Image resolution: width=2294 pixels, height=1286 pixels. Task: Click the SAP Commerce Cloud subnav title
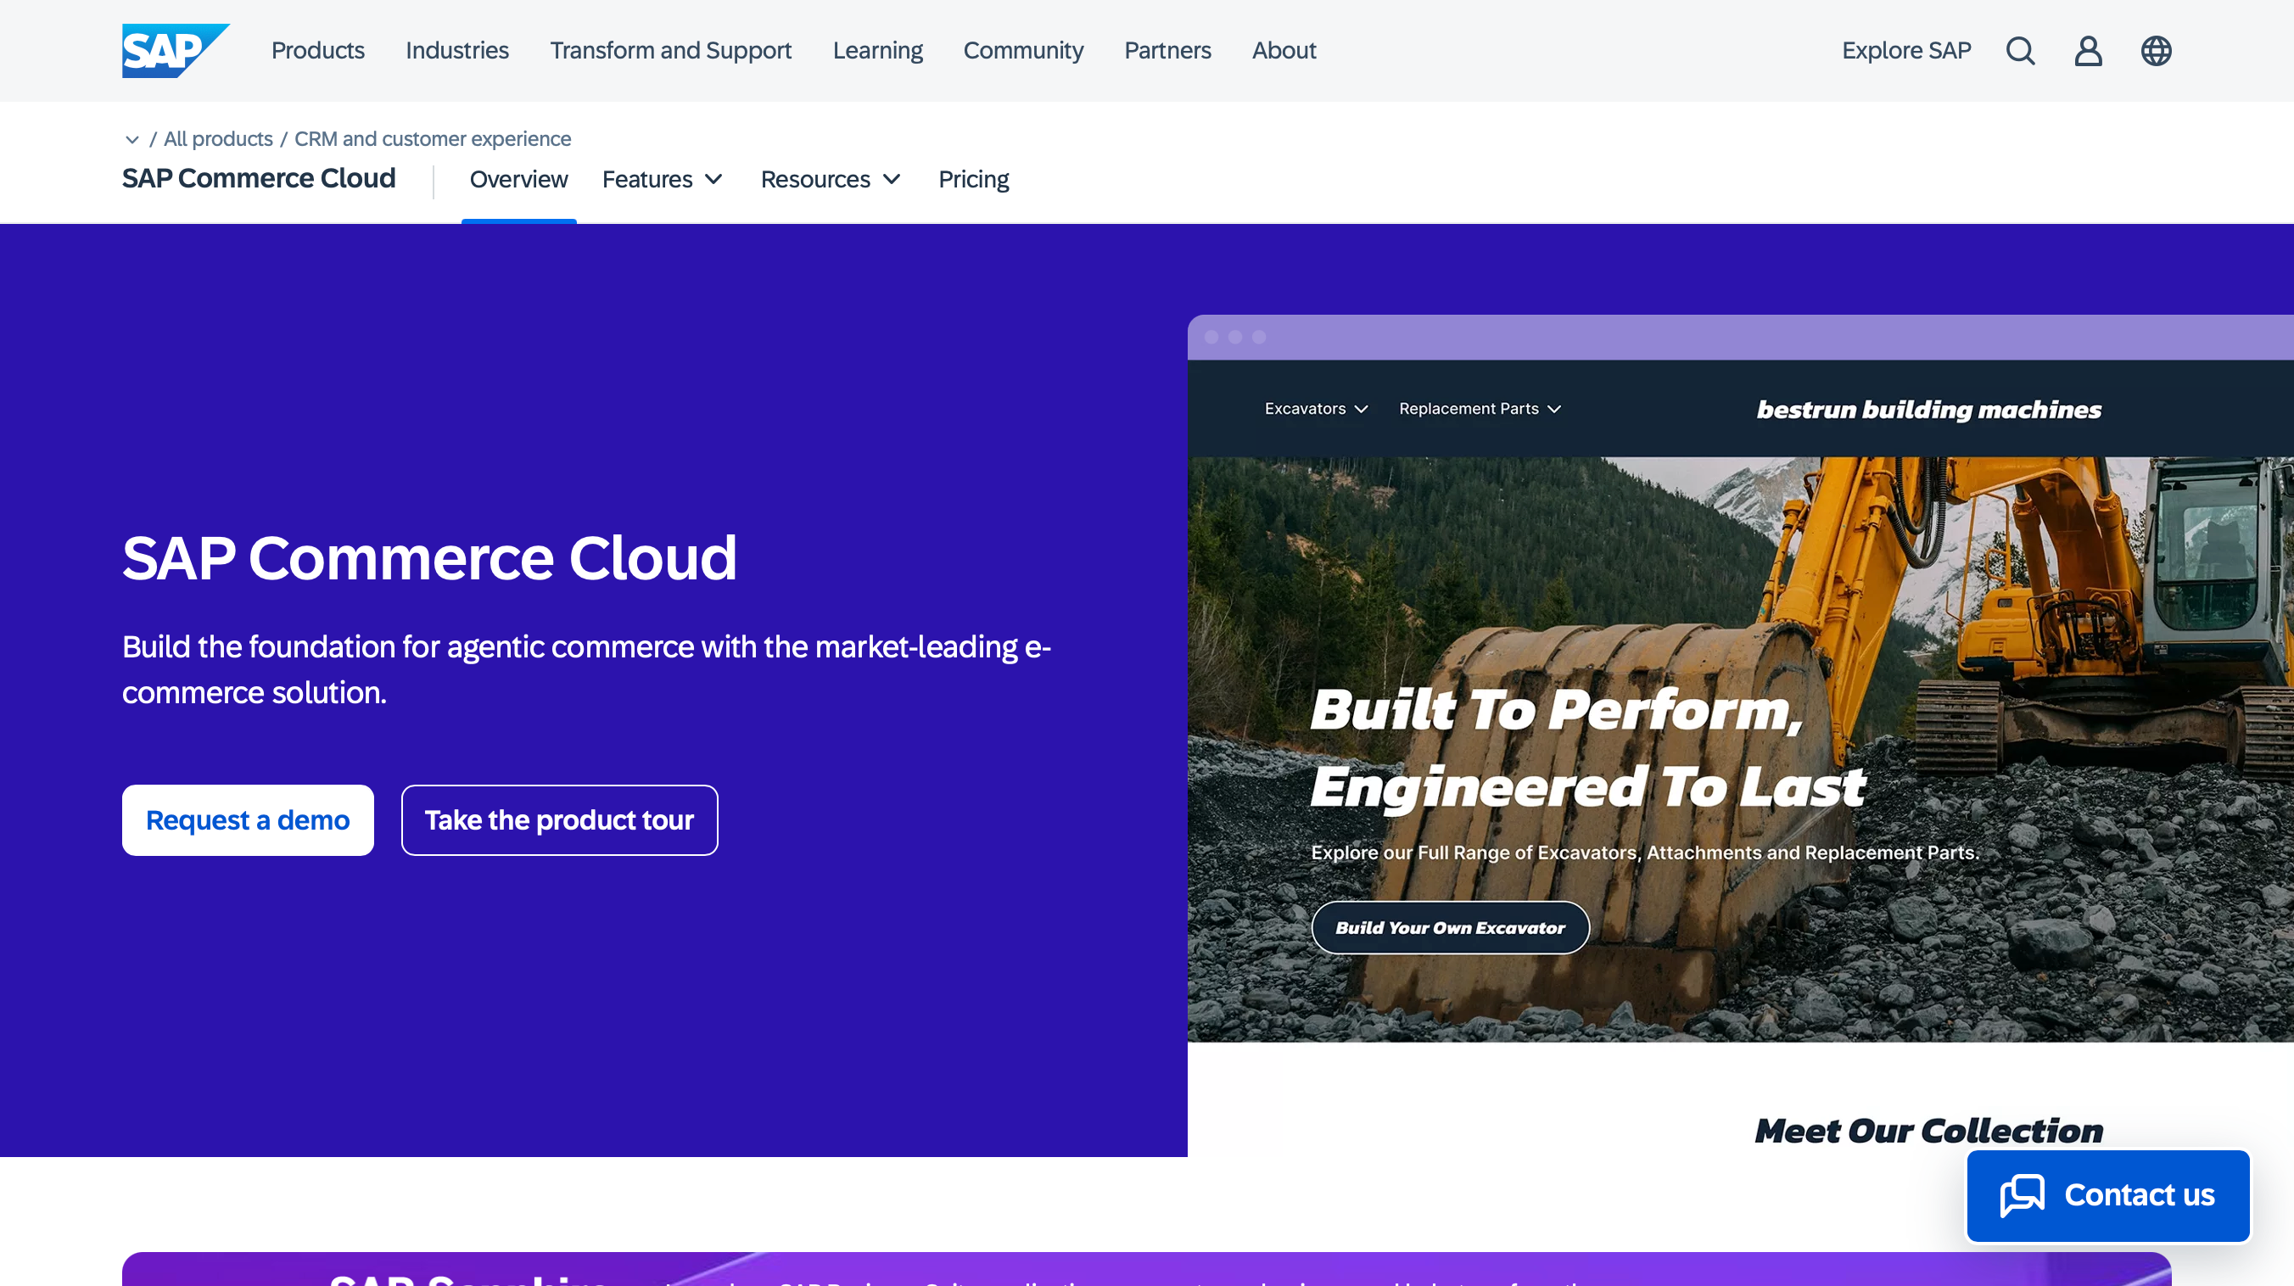258,178
